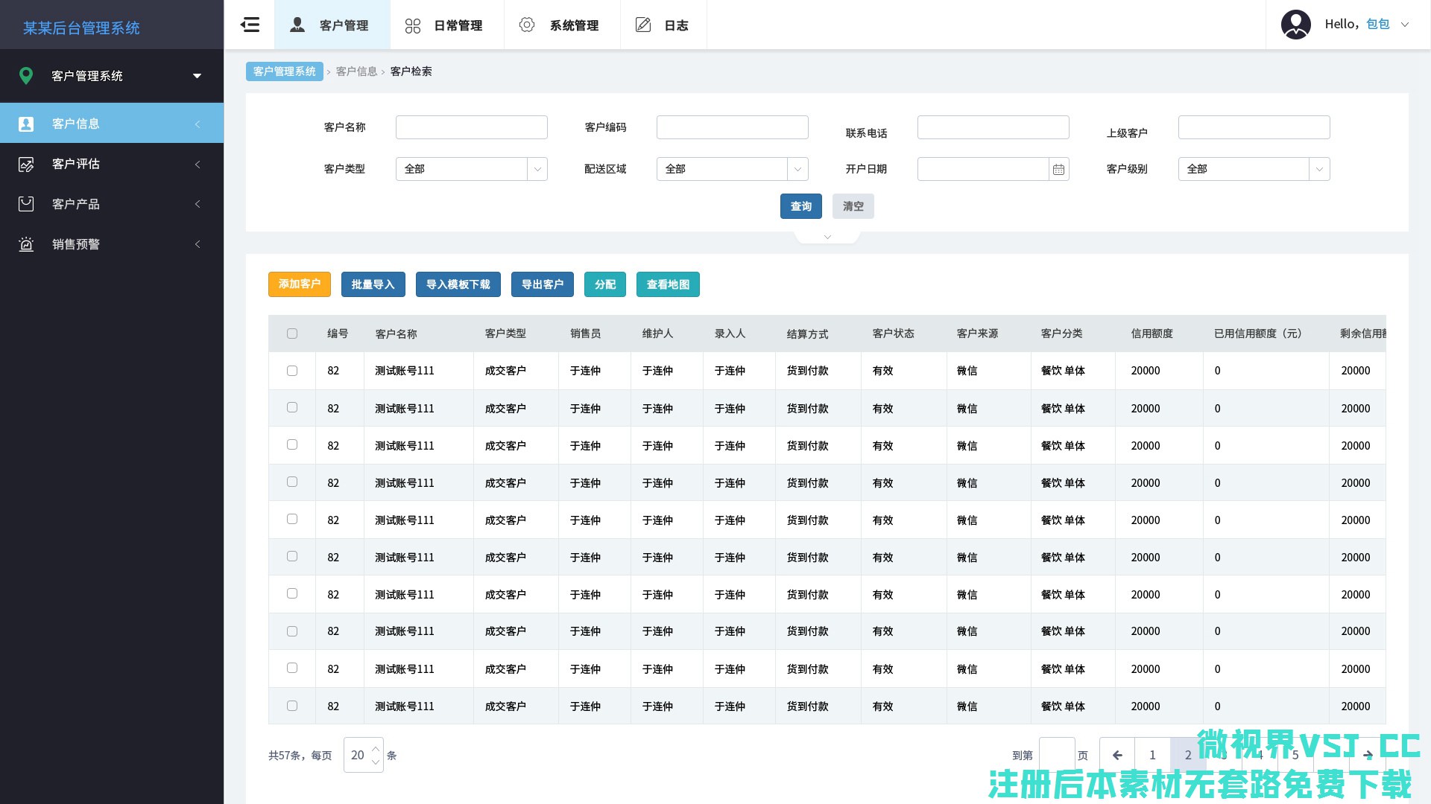Image resolution: width=1431 pixels, height=804 pixels.
Task: Switch to the 系统管理 tab
Action: tap(561, 25)
